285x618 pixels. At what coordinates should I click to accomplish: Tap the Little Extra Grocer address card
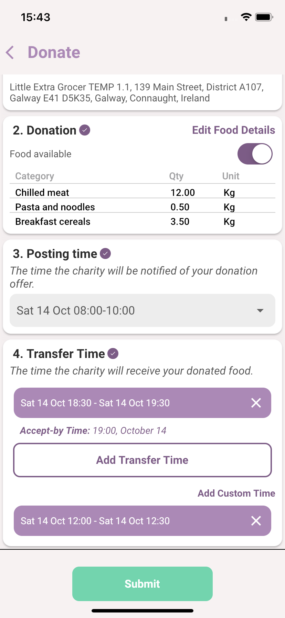pyautogui.click(x=142, y=92)
